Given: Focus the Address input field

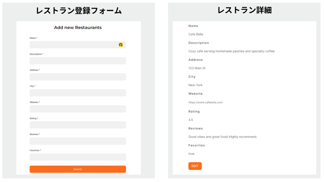Looking at the screenshot, I should pos(78,77).
